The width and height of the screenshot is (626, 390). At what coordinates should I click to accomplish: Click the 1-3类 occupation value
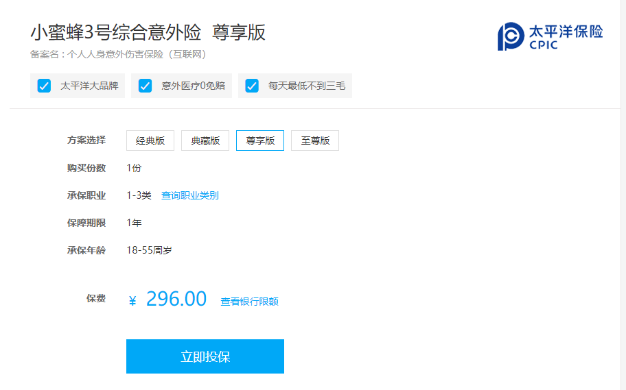click(x=139, y=195)
